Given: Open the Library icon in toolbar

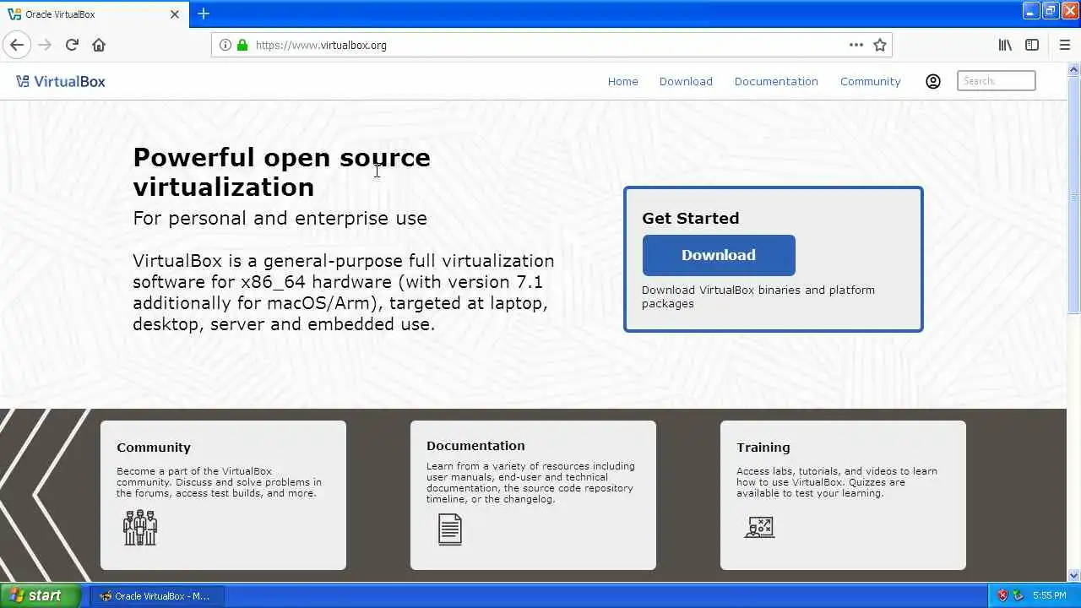Looking at the screenshot, I should coord(1005,45).
